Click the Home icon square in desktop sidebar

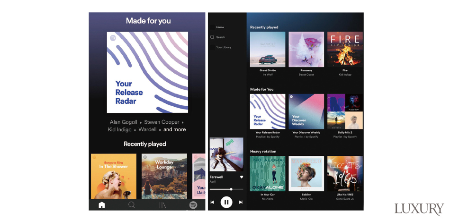click(x=212, y=27)
